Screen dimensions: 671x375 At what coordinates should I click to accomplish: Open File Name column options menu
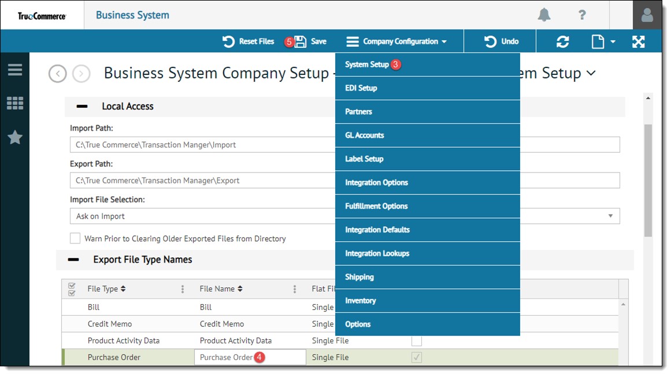coord(295,289)
